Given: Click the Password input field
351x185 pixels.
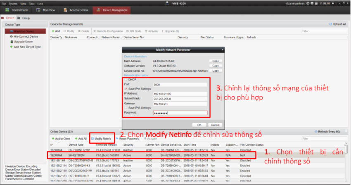Looking at the screenshot, I should (x=180, y=112).
